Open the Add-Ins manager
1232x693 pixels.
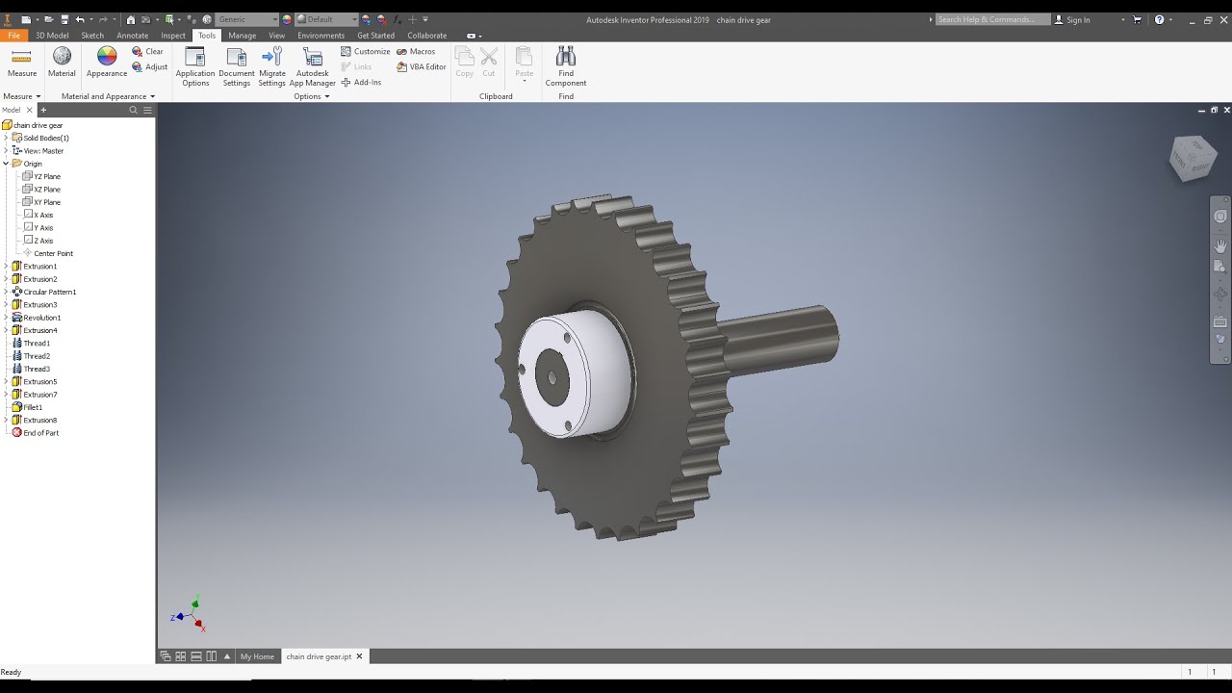click(361, 83)
